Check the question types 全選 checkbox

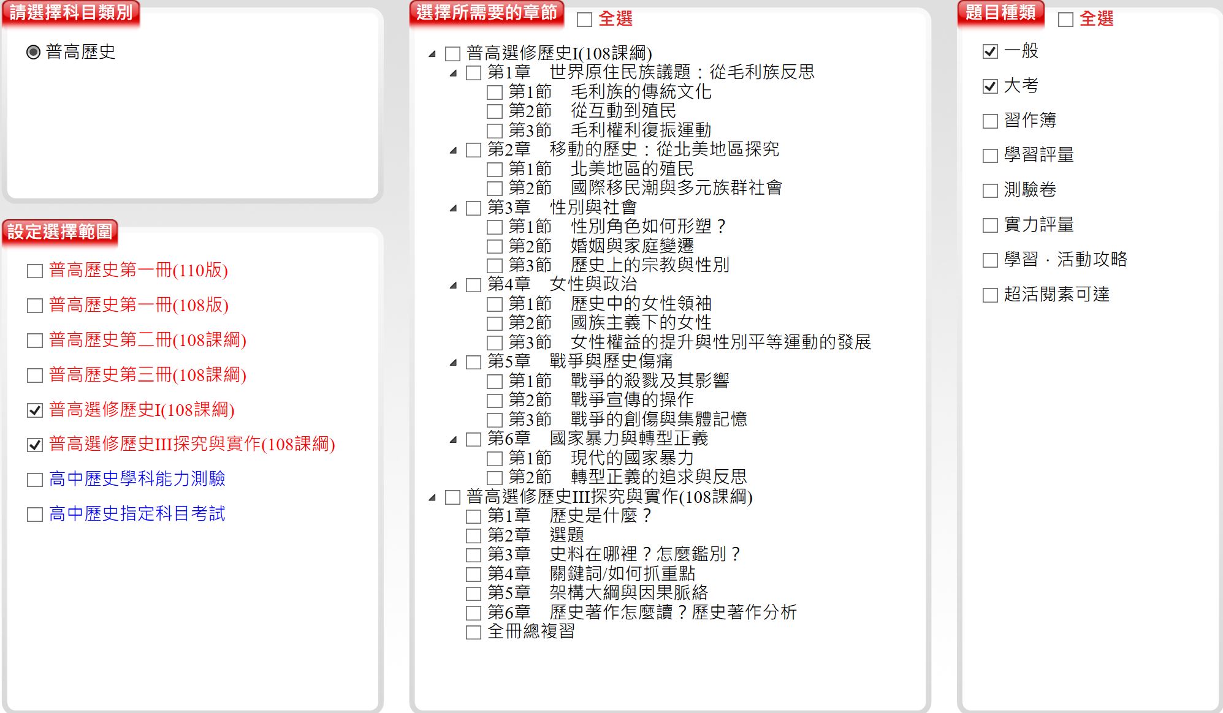coord(1066,20)
